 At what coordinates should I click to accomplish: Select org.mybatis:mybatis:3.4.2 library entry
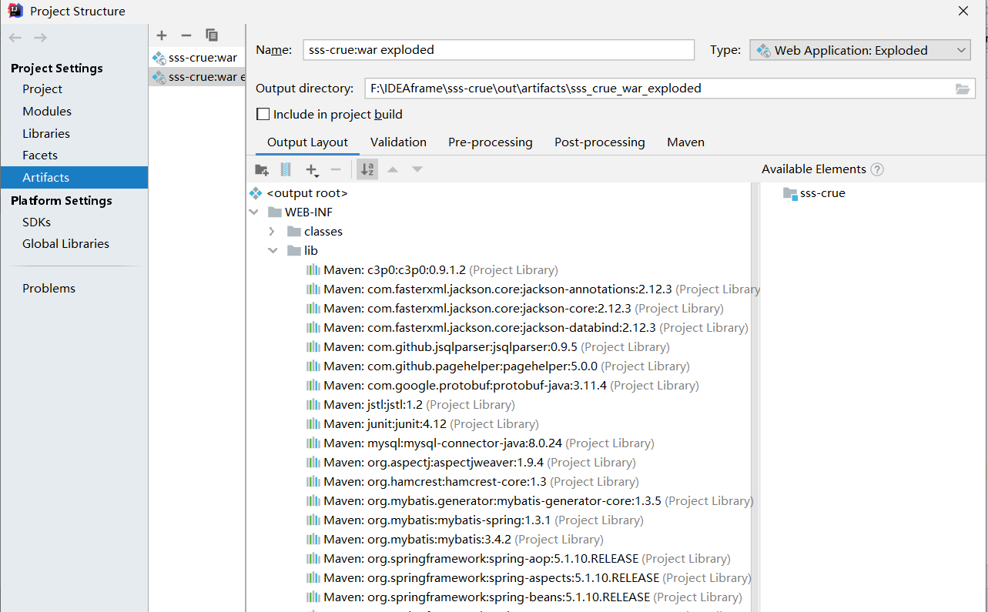pos(455,540)
